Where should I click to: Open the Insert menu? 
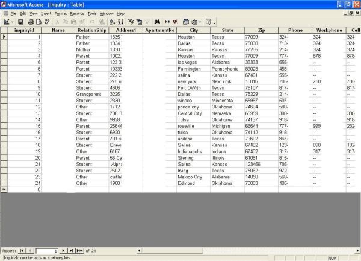46,14
